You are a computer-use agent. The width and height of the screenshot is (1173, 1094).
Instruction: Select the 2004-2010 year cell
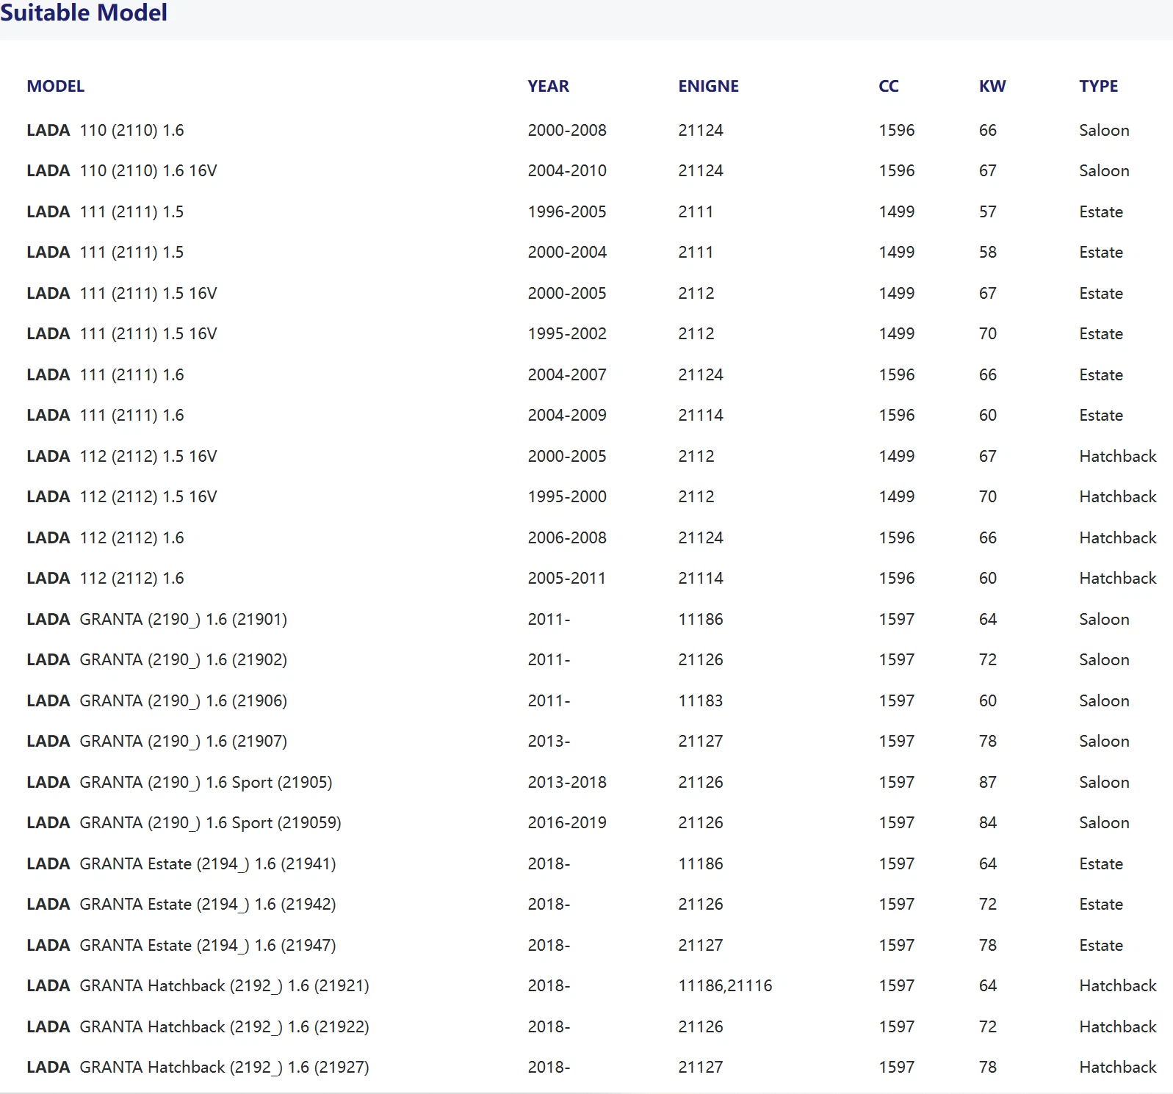566,170
